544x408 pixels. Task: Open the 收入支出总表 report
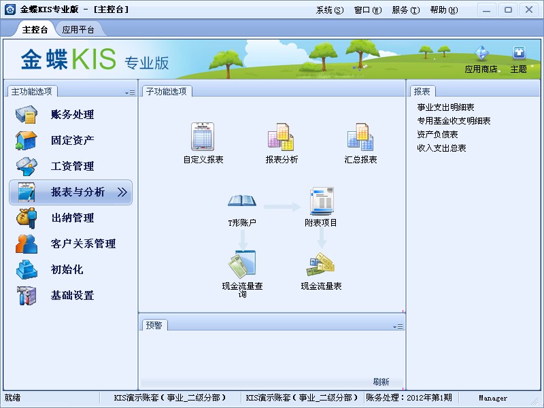click(441, 148)
